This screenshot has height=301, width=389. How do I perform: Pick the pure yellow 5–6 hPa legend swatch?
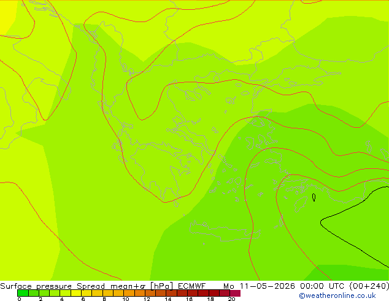point(76,293)
